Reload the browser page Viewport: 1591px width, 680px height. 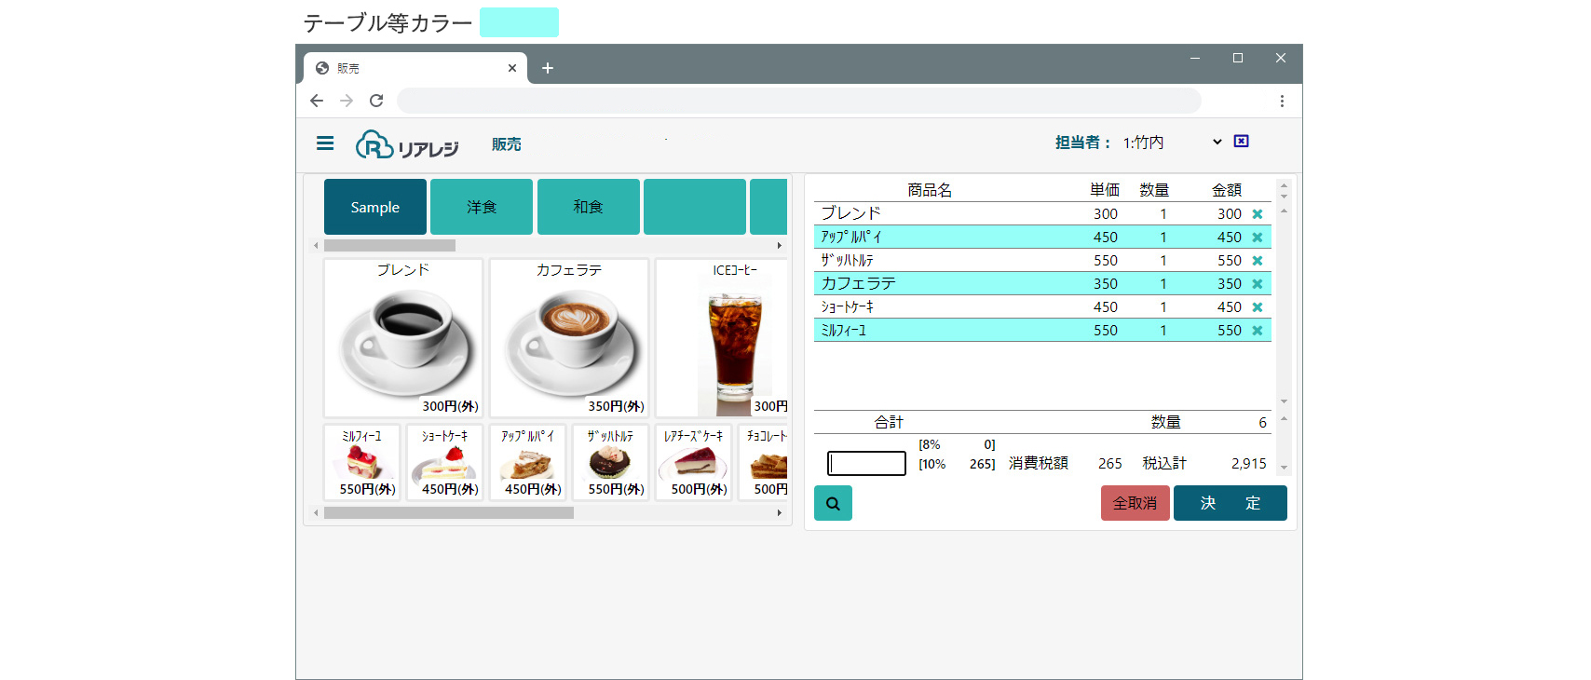point(376,101)
